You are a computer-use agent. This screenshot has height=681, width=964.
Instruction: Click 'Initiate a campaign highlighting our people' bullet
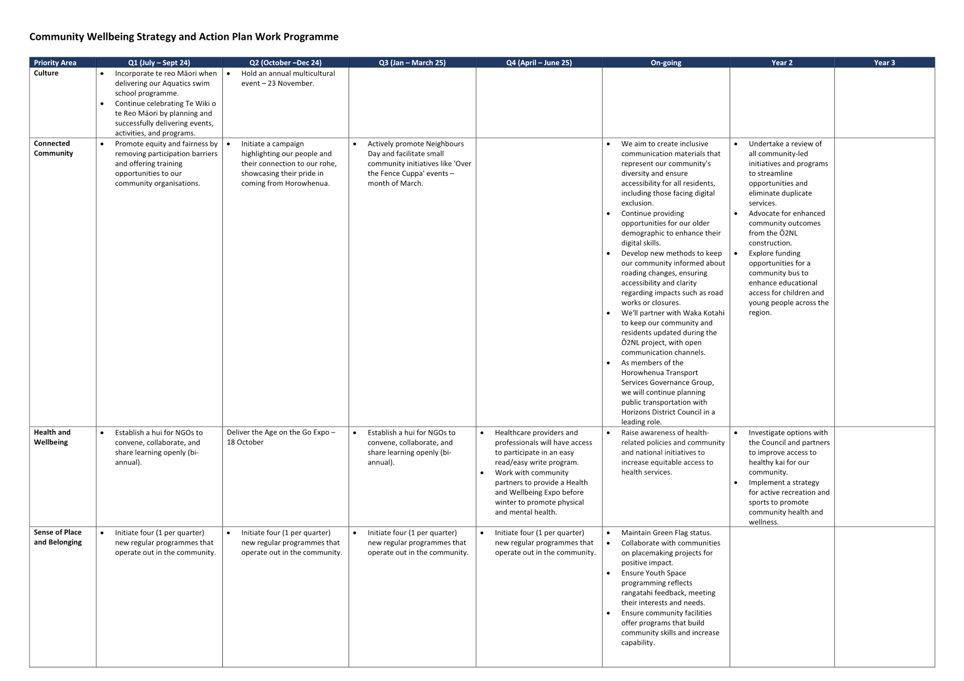(x=289, y=163)
